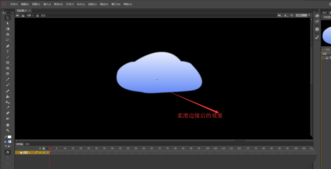This screenshot has width=331, height=169.
Task: Open the 插入(I) menu
Action: click(x=47, y=4)
